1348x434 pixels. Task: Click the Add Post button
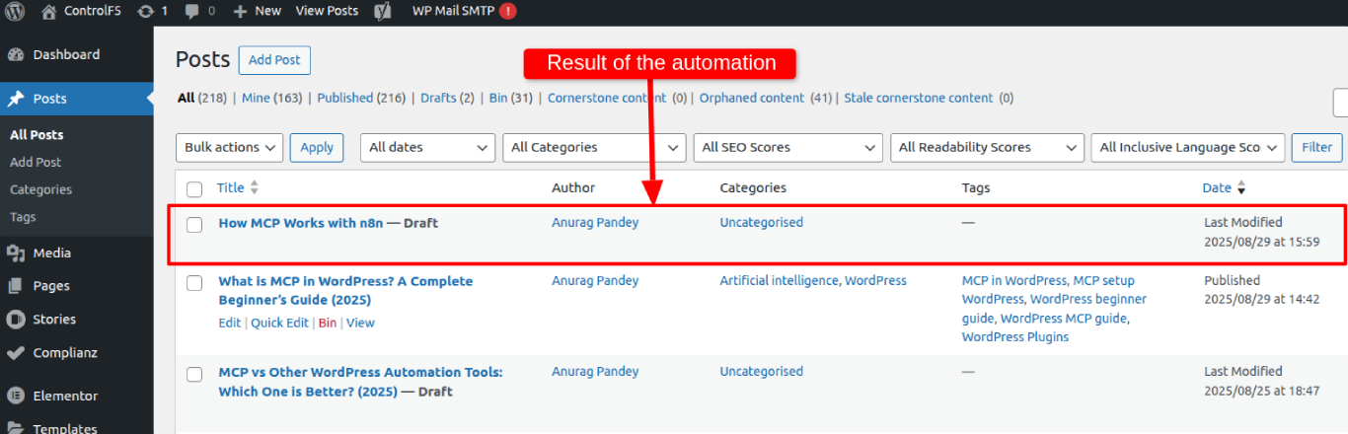click(274, 60)
